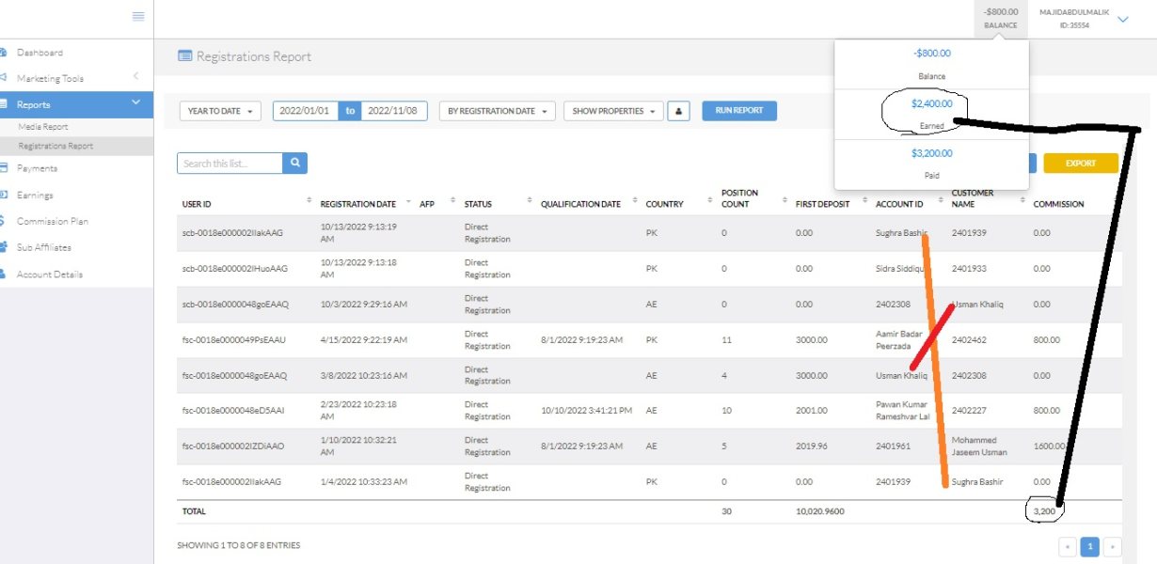Click the Sub Affiliates sidebar icon
This screenshot has width=1157, height=564.
coord(4,247)
